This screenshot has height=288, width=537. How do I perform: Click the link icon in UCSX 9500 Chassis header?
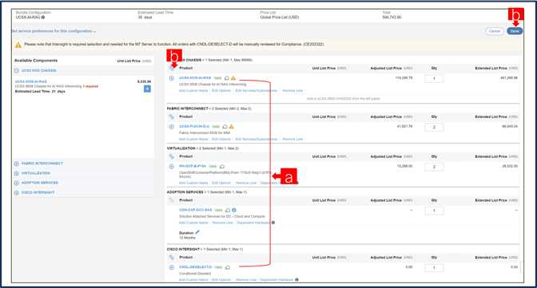coord(172,68)
